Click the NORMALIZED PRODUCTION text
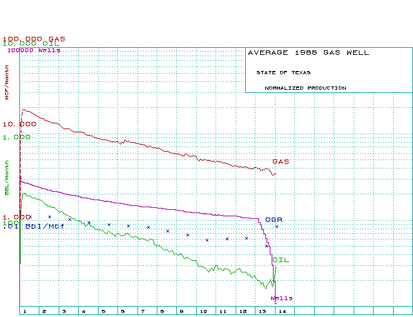Screen dimensions: 413x317 (x=305, y=88)
